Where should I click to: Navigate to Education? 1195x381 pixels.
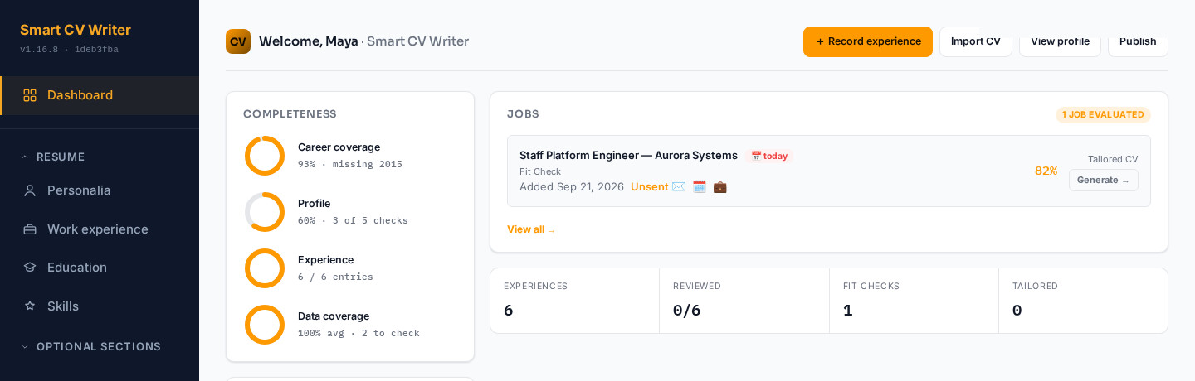[x=100, y=268]
